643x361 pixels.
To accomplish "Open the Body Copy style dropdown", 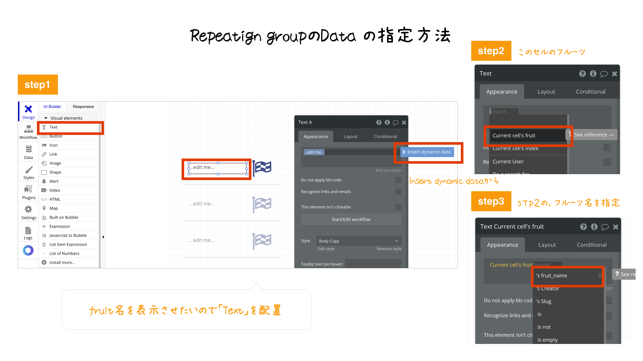I will coord(358,241).
